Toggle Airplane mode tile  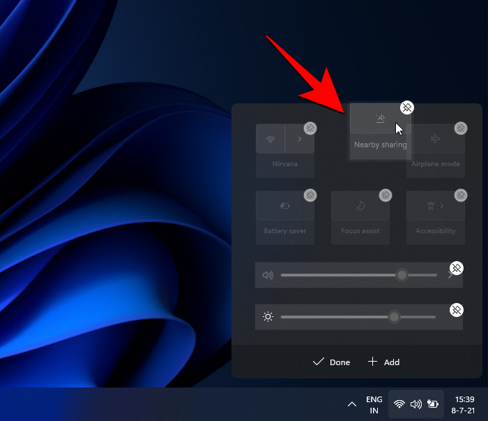tap(436, 139)
